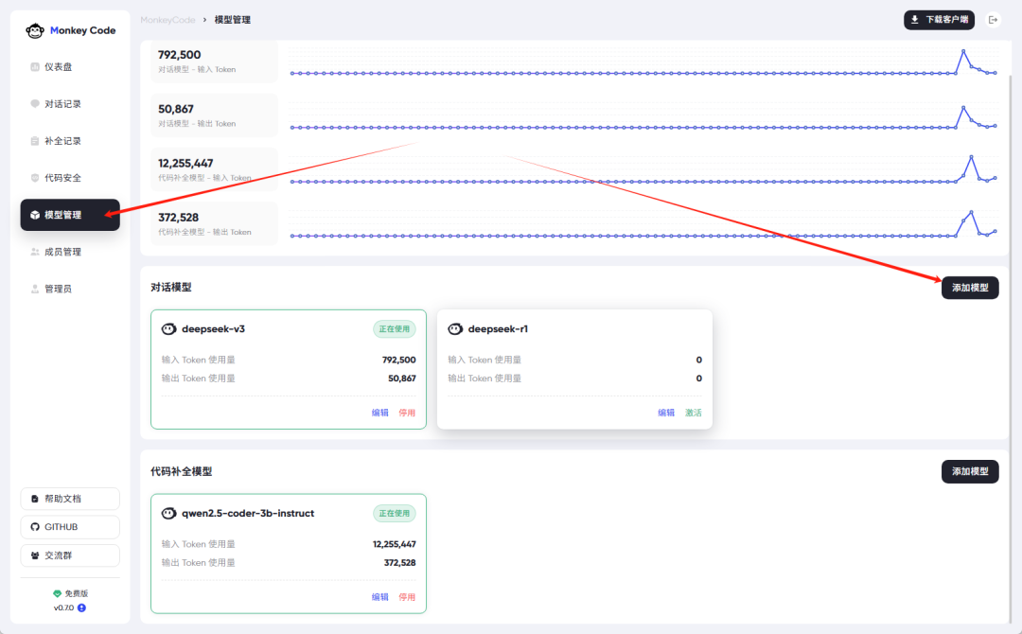Viewport: 1022px width, 634px height.
Task: Click the 帮助文档 document icon
Action: pos(35,499)
